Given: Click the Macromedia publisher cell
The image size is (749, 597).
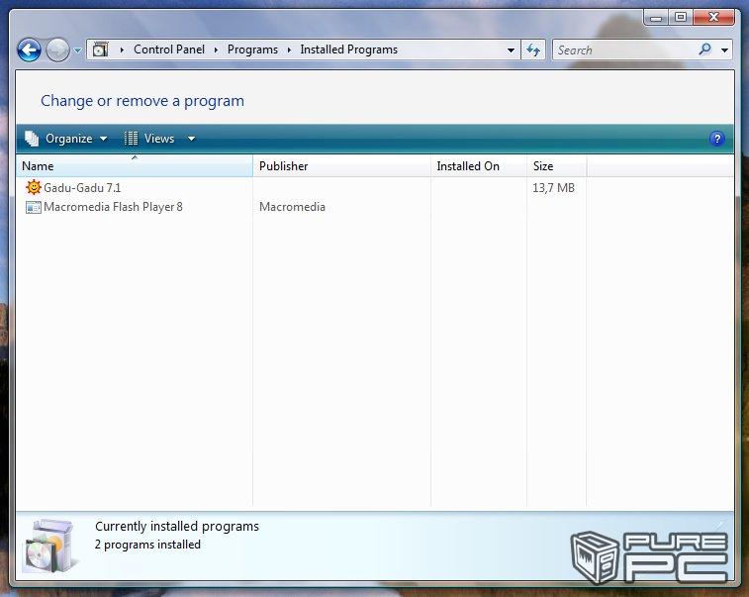Looking at the screenshot, I should coord(292,207).
